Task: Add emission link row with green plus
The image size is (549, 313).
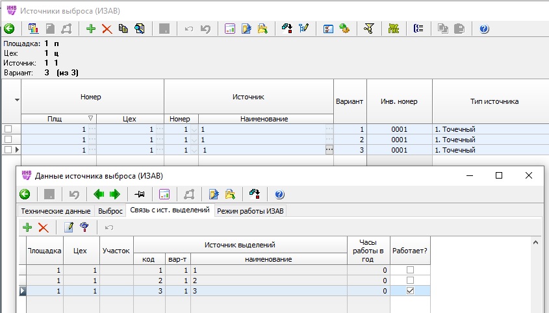Action: click(x=27, y=227)
